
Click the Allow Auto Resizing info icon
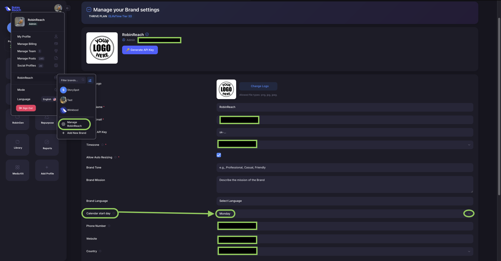click(x=115, y=157)
